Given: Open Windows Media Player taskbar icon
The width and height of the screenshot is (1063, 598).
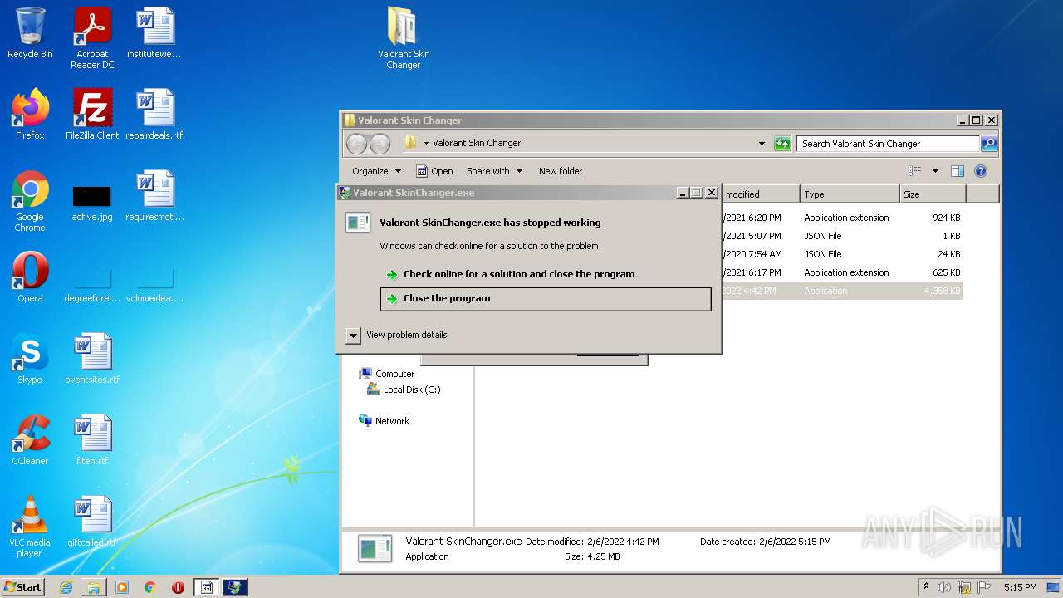Looking at the screenshot, I should [x=122, y=587].
